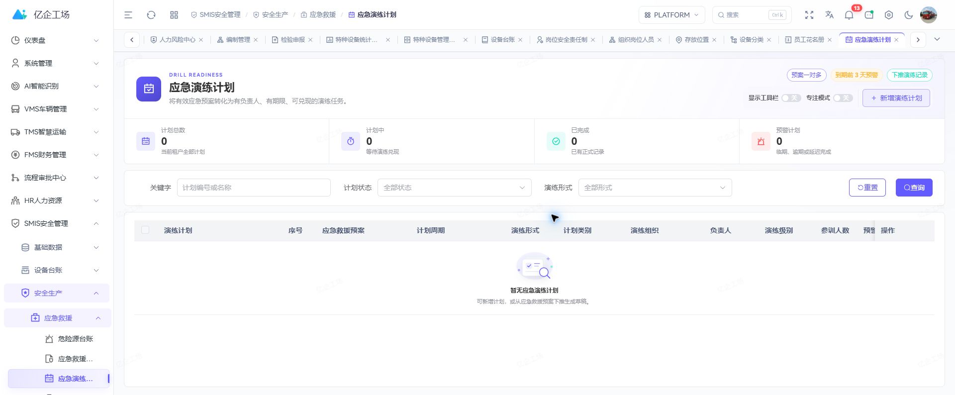This screenshot has width=955, height=395.
Task: Click the refresh page icon
Action: (x=151, y=15)
